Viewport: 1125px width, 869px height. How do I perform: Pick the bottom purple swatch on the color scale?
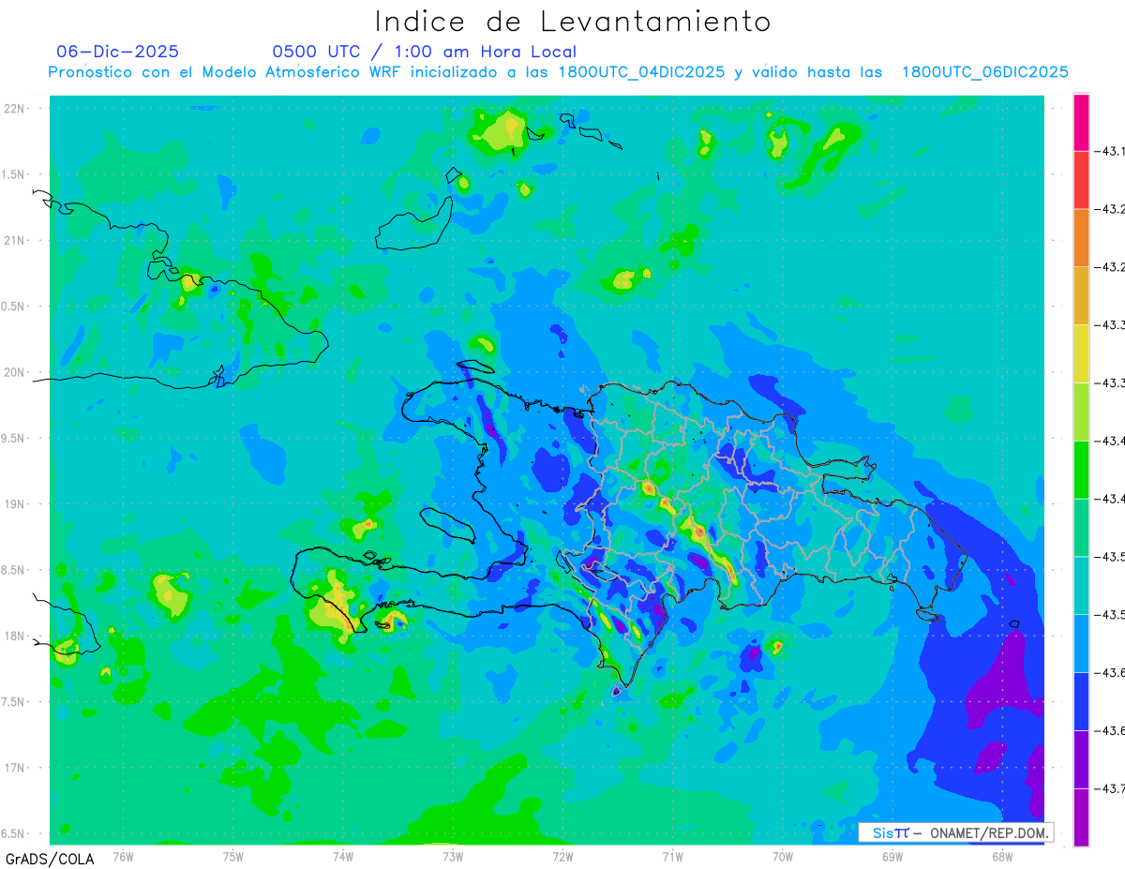pyautogui.click(x=1081, y=817)
